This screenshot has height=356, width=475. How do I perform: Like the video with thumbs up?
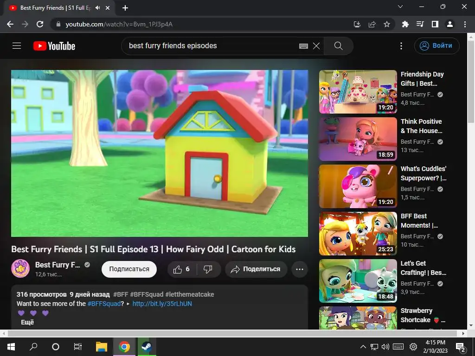click(x=181, y=269)
